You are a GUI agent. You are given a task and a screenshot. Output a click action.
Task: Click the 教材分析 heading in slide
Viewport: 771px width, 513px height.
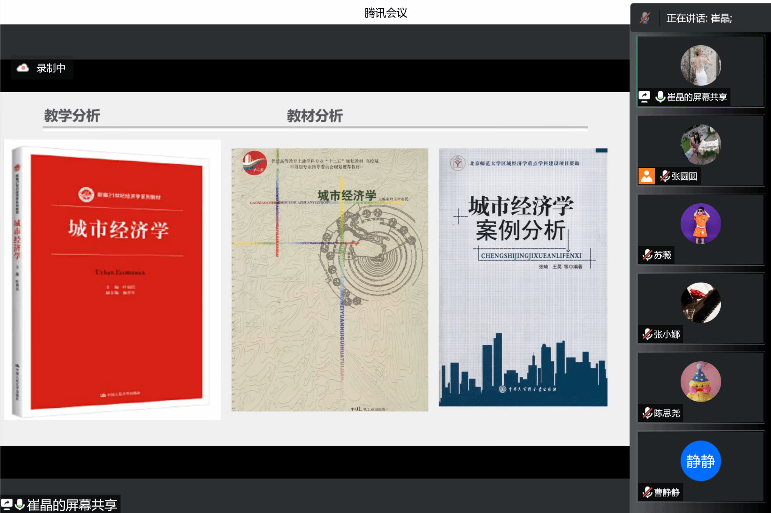point(315,116)
